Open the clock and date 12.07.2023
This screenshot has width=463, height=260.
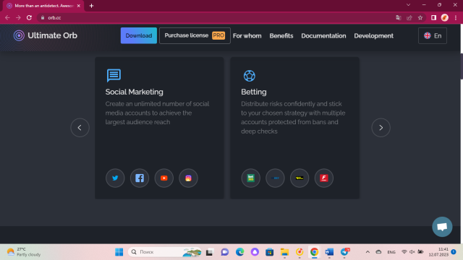[438, 252]
